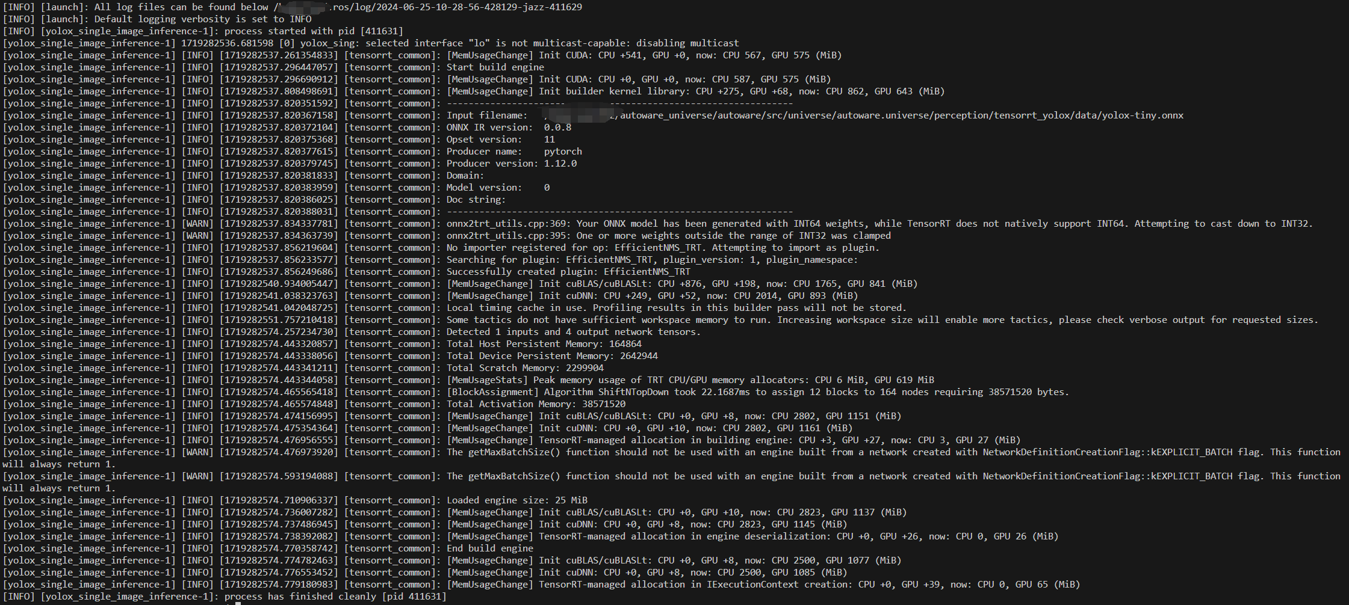Click 'Total Host Persistent Memory: 164864' line
This screenshot has height=605, width=1349.
click(x=323, y=344)
